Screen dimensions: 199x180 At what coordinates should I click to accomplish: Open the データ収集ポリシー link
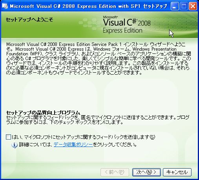[73, 145]
